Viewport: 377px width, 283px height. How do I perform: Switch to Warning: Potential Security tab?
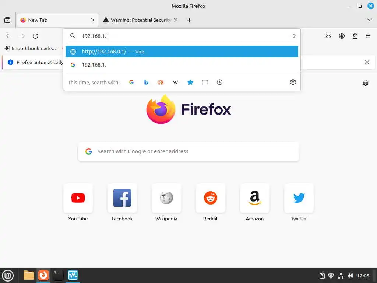click(141, 20)
